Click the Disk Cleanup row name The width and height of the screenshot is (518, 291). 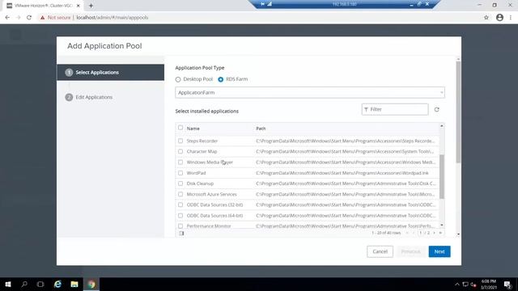click(x=200, y=183)
